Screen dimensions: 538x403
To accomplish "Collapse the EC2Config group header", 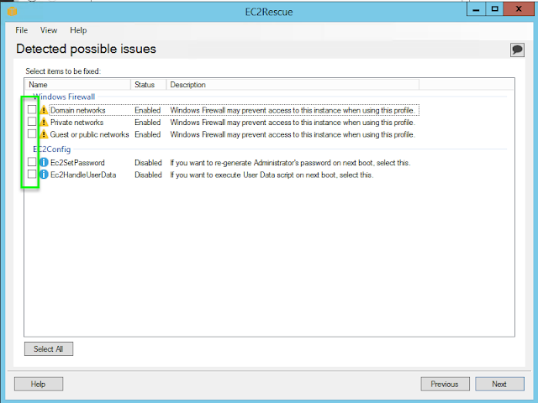I will click(x=52, y=149).
